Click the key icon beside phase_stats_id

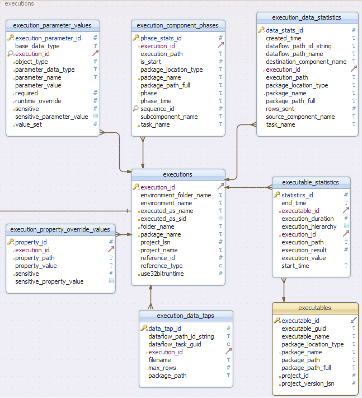[x=136, y=38]
